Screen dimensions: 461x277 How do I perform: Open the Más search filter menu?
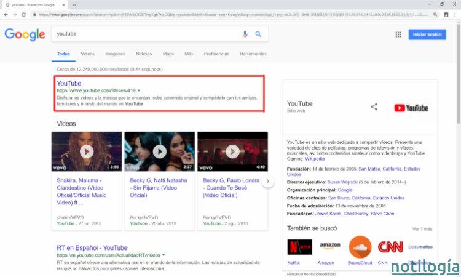coord(189,54)
